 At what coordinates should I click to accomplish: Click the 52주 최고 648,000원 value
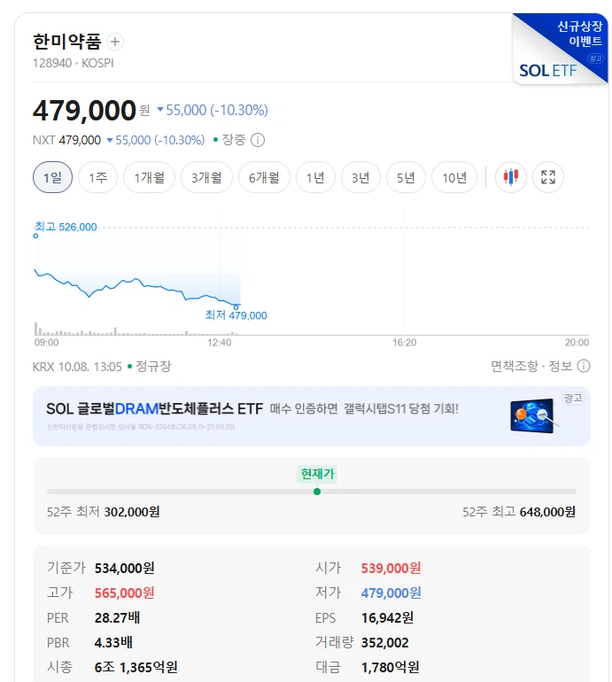pyautogui.click(x=547, y=512)
